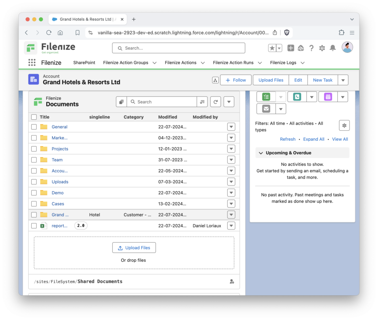The height and width of the screenshot is (320, 378).
Task: Click the New Event calendar icon
Action: coord(328,97)
